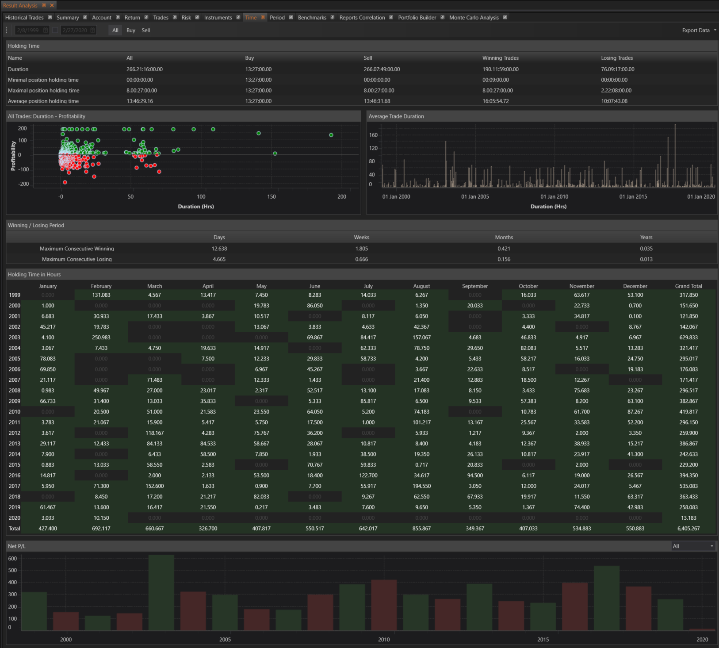Open the Benchmarks tab
This screenshot has width=719, height=648.
[312, 18]
